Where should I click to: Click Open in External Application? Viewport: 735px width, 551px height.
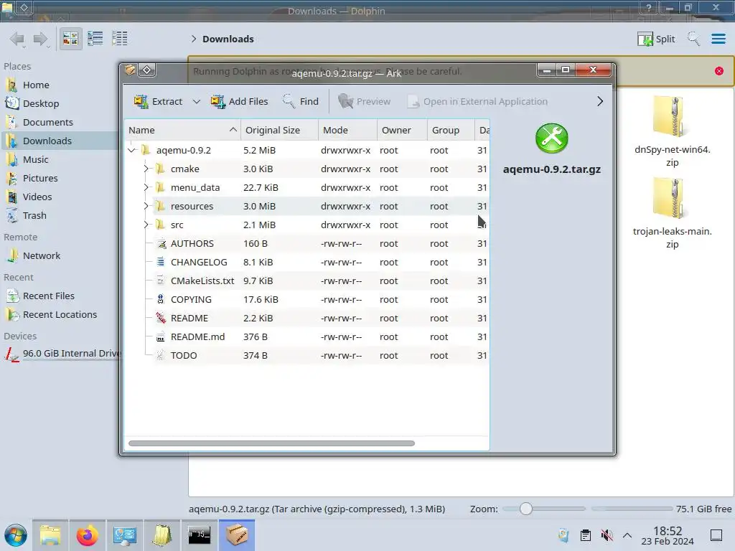click(x=477, y=101)
